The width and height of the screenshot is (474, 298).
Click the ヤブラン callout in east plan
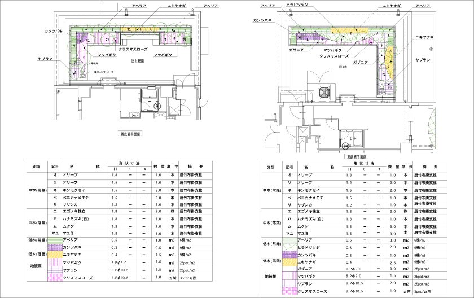point(423,60)
